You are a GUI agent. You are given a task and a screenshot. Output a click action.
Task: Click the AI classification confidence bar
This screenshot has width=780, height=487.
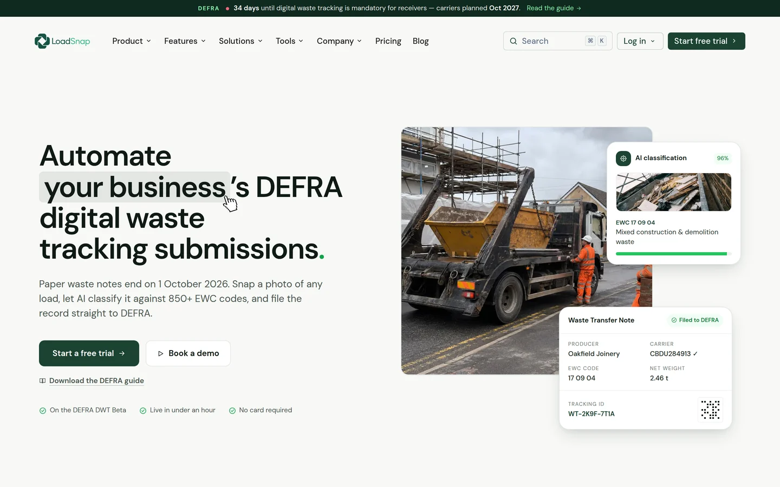coord(673,254)
